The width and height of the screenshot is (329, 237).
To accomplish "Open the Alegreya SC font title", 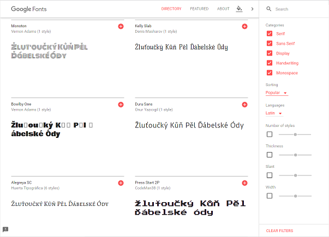I will pos(21,183).
